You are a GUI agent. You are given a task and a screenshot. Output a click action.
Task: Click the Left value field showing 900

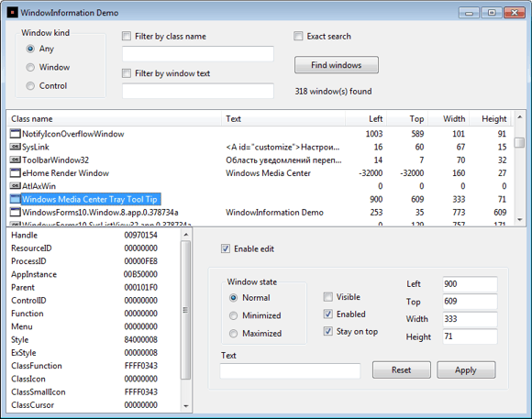tap(470, 284)
